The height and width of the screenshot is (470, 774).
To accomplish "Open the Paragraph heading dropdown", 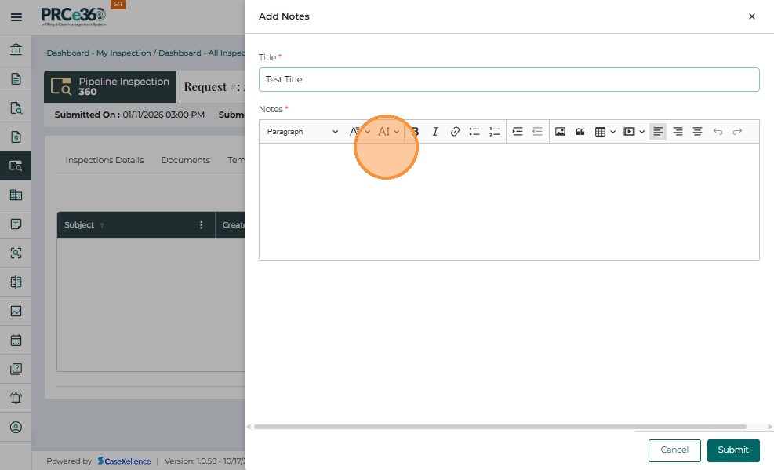I will pos(302,132).
